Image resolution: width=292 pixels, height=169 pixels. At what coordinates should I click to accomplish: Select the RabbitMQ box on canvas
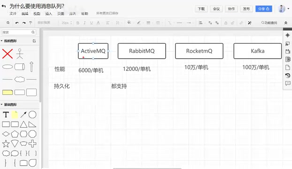[142, 51]
